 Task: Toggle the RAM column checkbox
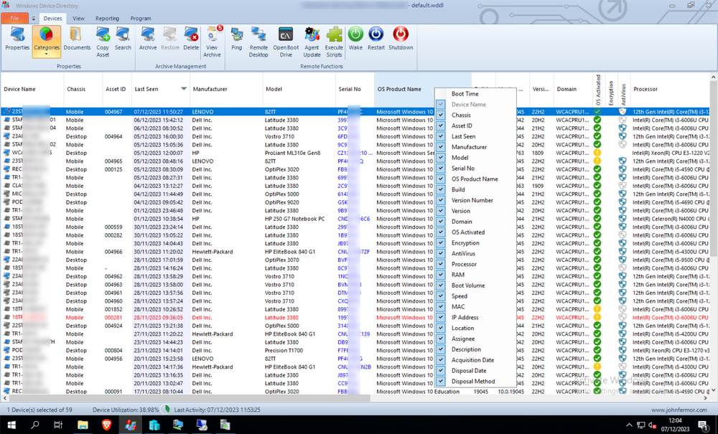coord(441,275)
